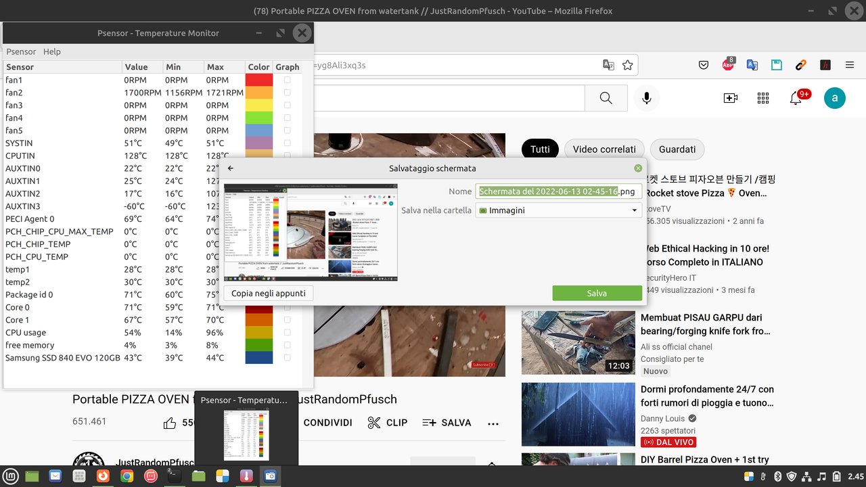The height and width of the screenshot is (487, 866).
Task: Open the Firefox browser panel icon
Action: (103, 476)
